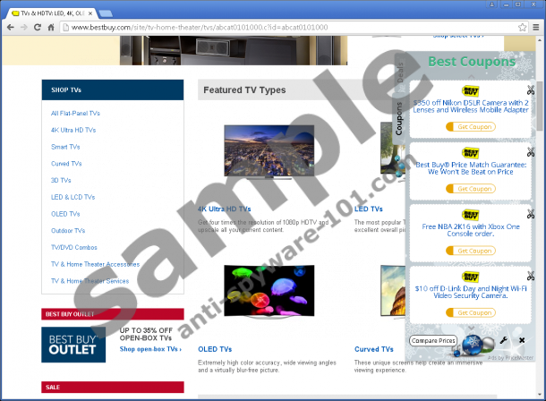Open the Shop open-box TVs link
Viewport: 546px width, 401px height.
(150, 349)
